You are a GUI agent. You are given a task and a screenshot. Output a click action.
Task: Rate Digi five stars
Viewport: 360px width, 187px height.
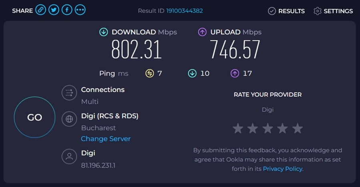click(297, 128)
